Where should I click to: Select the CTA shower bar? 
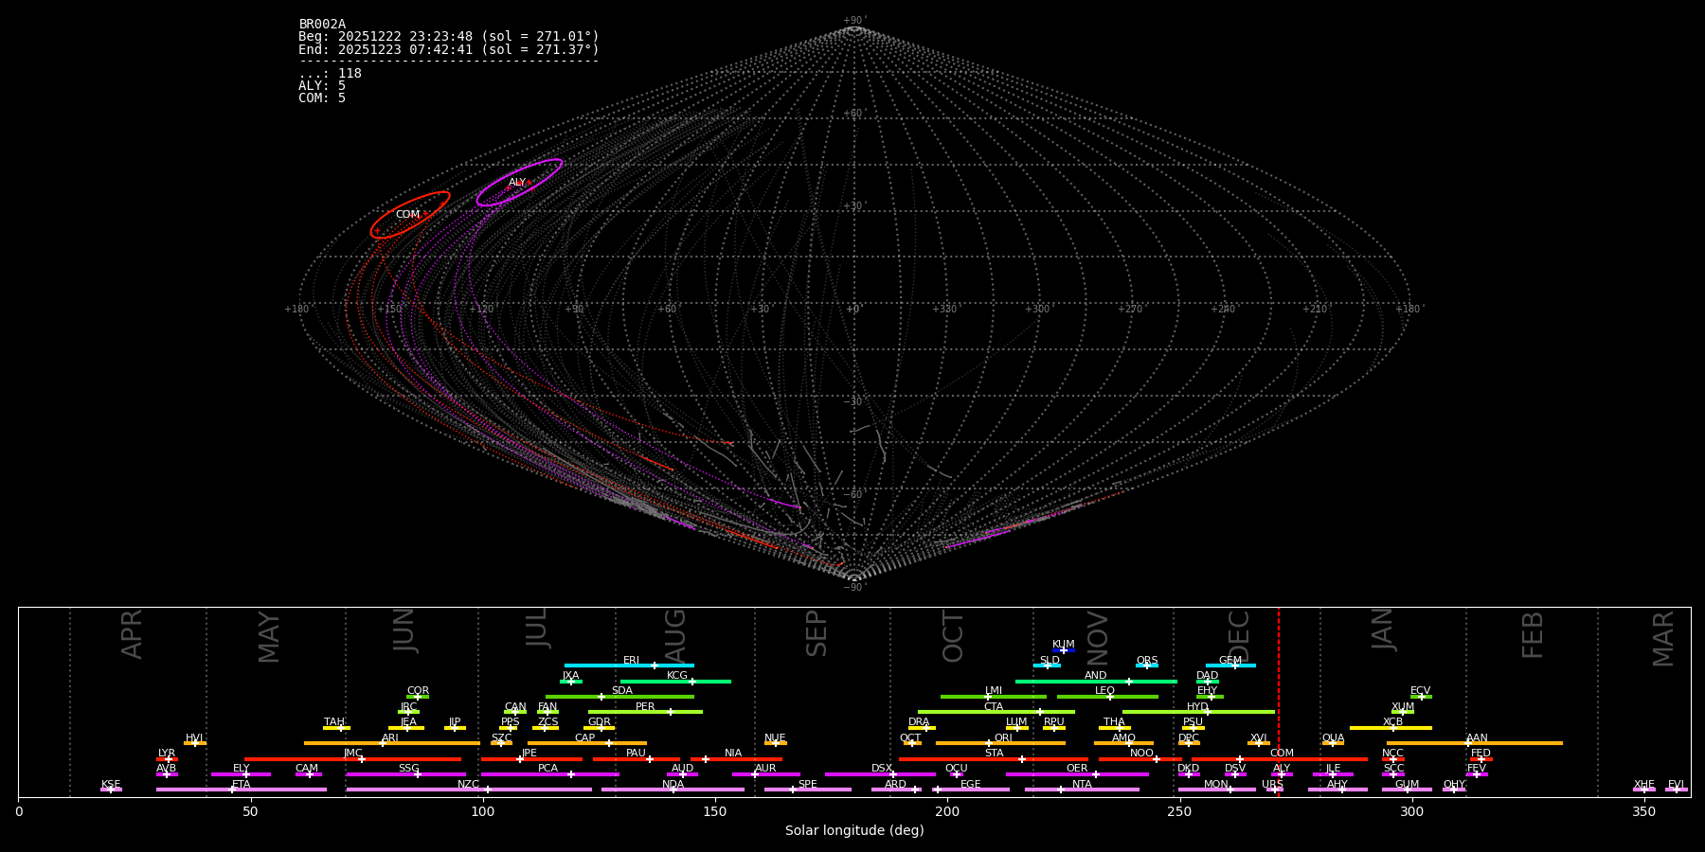996,712
